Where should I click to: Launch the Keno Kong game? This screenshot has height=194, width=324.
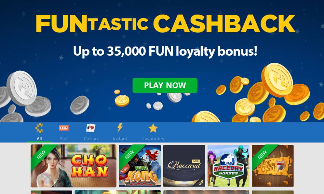tap(140, 166)
